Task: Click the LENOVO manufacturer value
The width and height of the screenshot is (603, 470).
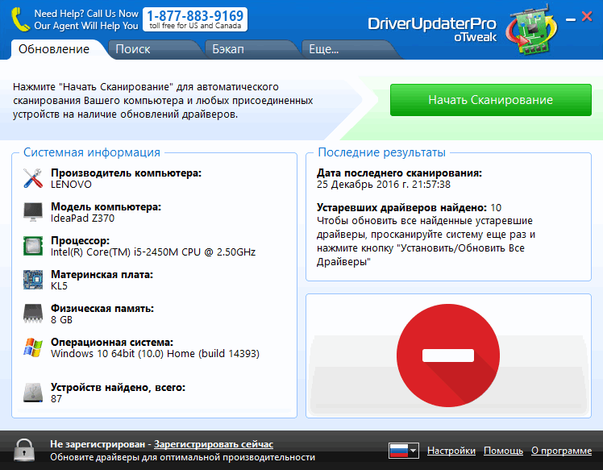Action: pyautogui.click(x=71, y=185)
